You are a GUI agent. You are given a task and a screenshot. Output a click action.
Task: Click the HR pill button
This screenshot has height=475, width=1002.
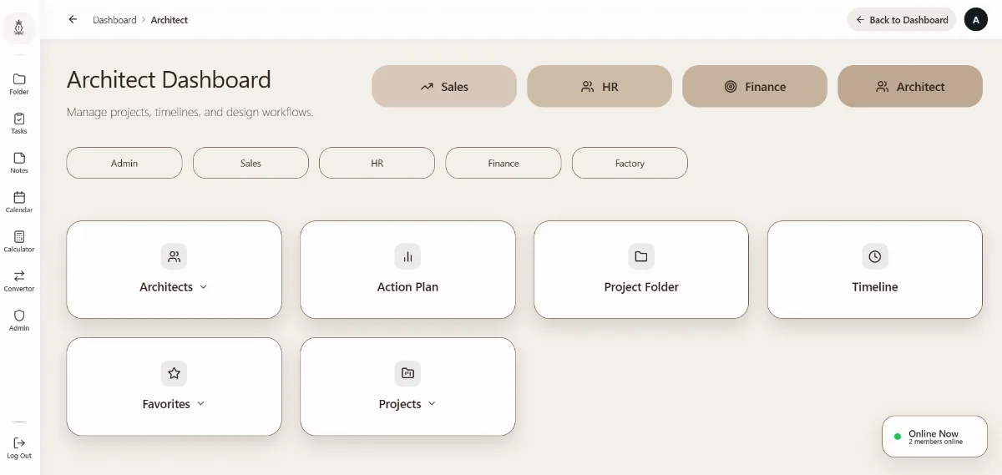pos(377,163)
